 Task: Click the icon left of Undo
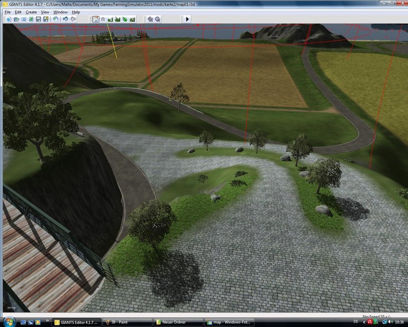[55, 19]
